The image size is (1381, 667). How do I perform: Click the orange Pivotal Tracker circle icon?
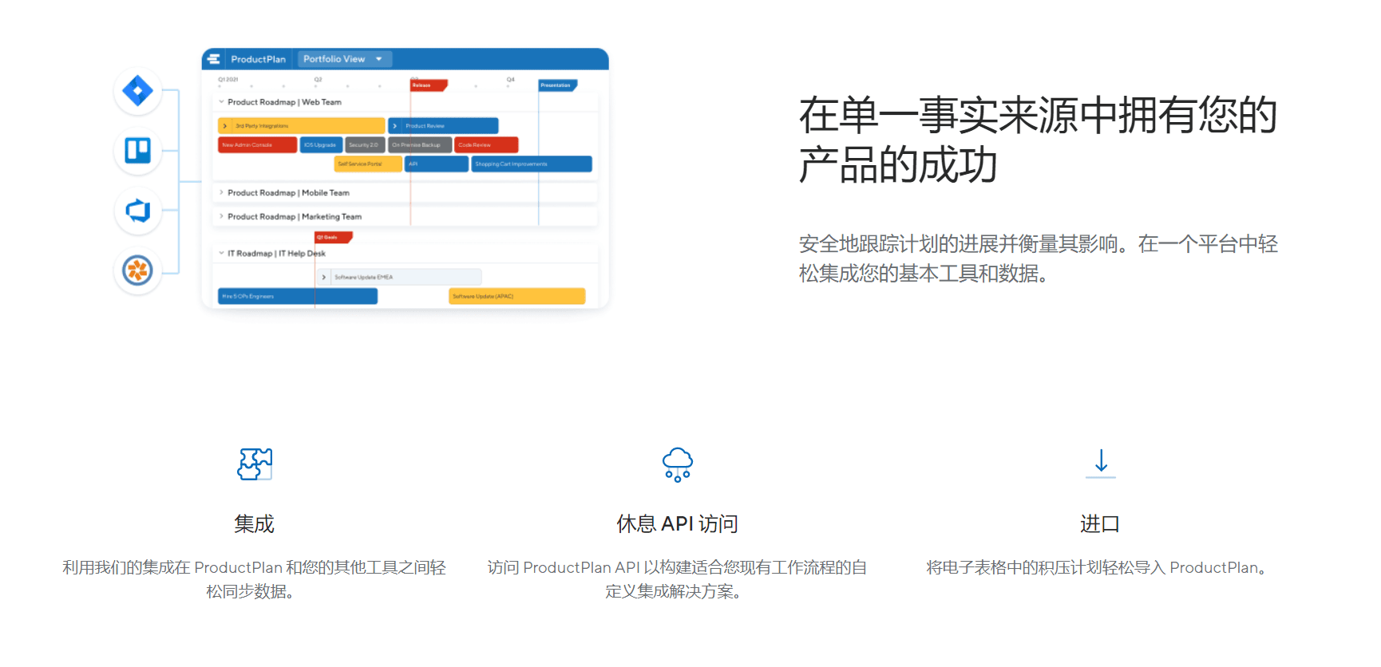coord(137,270)
